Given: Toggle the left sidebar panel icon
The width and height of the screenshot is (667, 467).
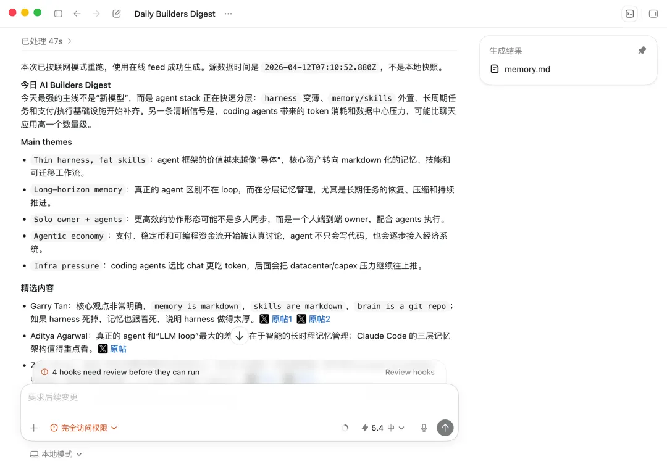Looking at the screenshot, I should pos(58,14).
